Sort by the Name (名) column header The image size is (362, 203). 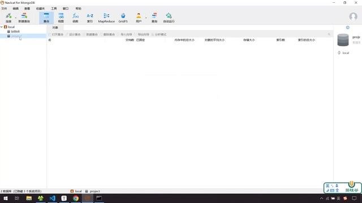(x=50, y=40)
